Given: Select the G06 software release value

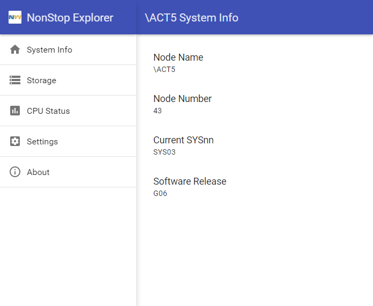Looking at the screenshot, I should click(x=160, y=193).
